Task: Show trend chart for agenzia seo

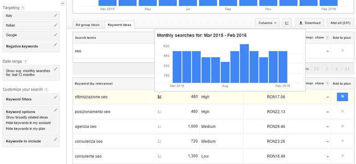Action: (160, 126)
